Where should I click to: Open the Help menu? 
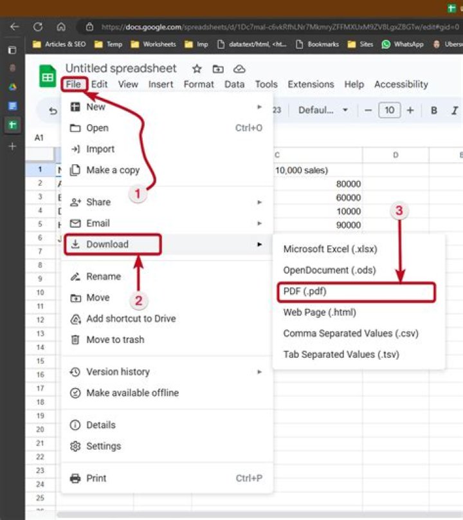[x=354, y=84]
